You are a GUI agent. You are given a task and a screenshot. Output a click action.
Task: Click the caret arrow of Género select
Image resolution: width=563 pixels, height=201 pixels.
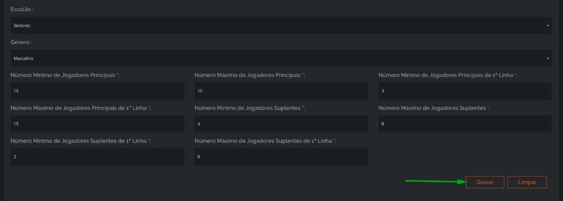pos(548,58)
